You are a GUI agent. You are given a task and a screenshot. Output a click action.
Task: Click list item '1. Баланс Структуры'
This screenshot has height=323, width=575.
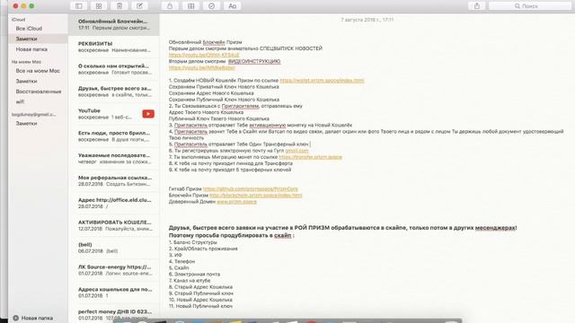click(x=193, y=242)
